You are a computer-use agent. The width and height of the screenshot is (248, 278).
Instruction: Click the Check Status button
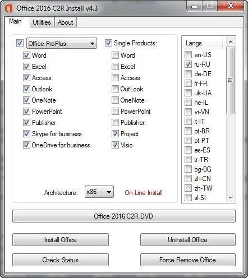click(61, 260)
